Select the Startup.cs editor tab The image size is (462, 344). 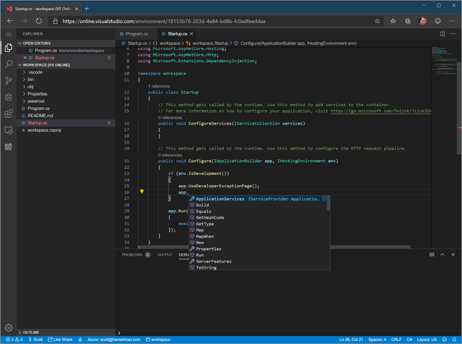[x=177, y=34]
